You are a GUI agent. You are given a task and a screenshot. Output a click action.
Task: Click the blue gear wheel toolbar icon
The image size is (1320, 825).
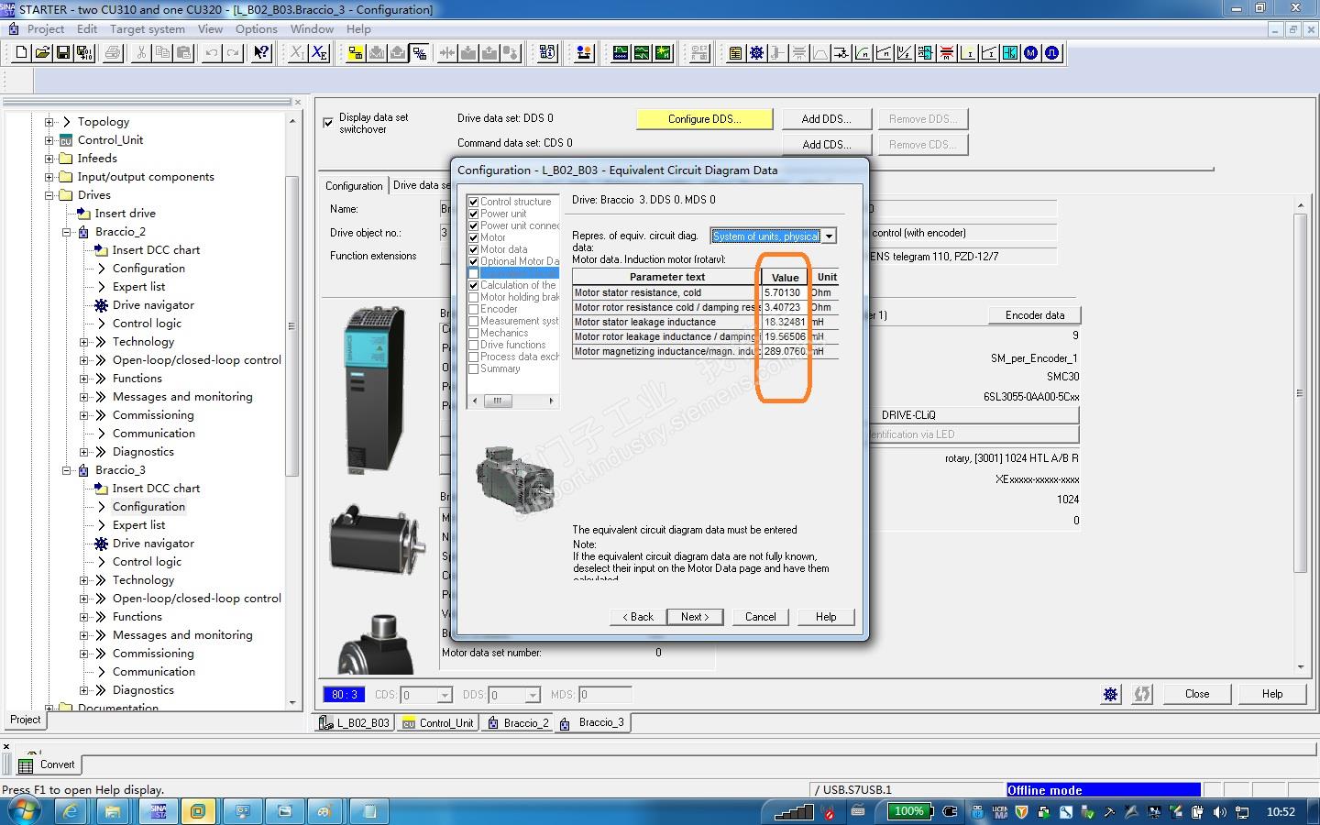pos(756,53)
